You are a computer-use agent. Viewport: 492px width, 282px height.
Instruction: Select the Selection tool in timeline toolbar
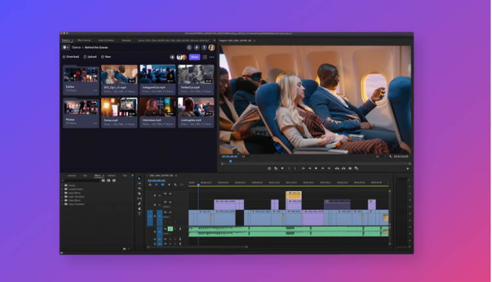coord(139,178)
